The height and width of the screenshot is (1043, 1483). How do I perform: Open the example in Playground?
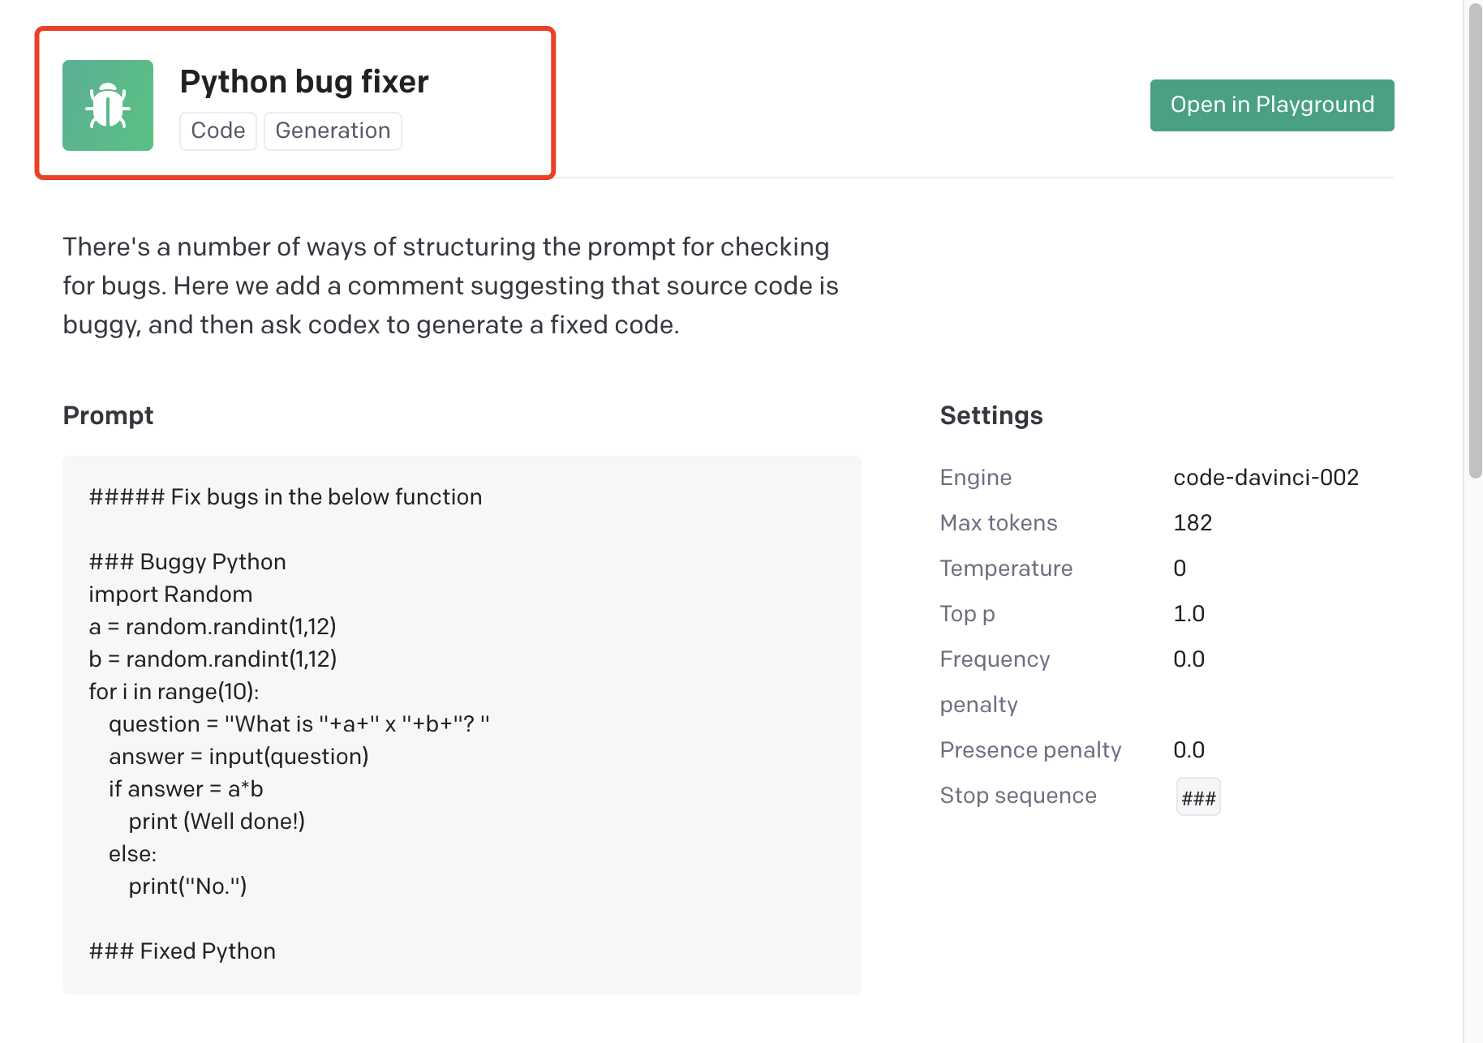click(x=1272, y=105)
